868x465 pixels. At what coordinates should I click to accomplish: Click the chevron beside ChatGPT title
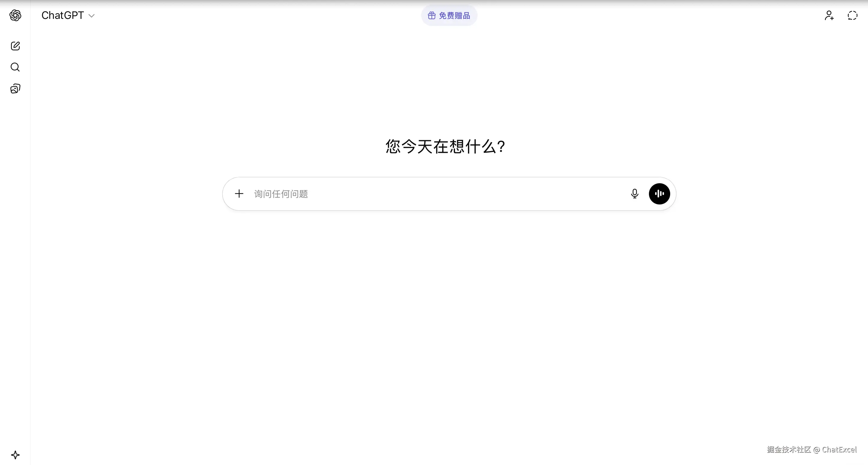pos(91,16)
